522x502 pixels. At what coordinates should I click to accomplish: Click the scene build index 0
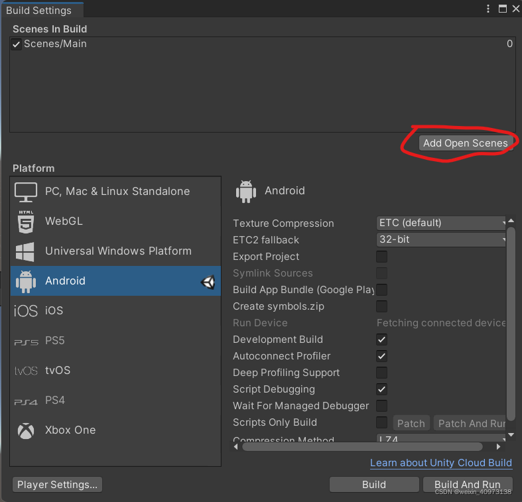point(509,44)
